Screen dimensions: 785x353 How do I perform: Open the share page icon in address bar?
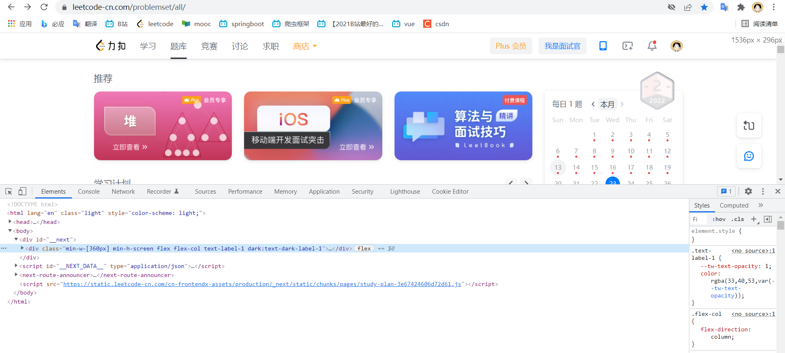coord(688,7)
